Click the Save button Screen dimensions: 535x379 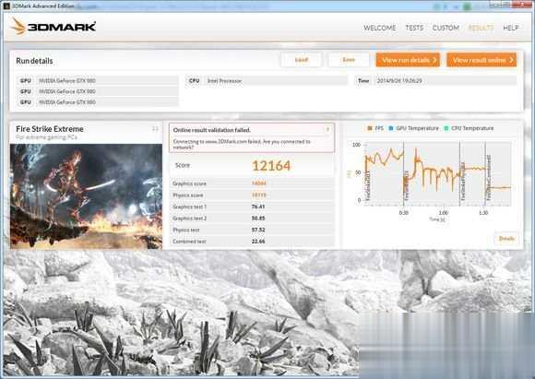349,60
